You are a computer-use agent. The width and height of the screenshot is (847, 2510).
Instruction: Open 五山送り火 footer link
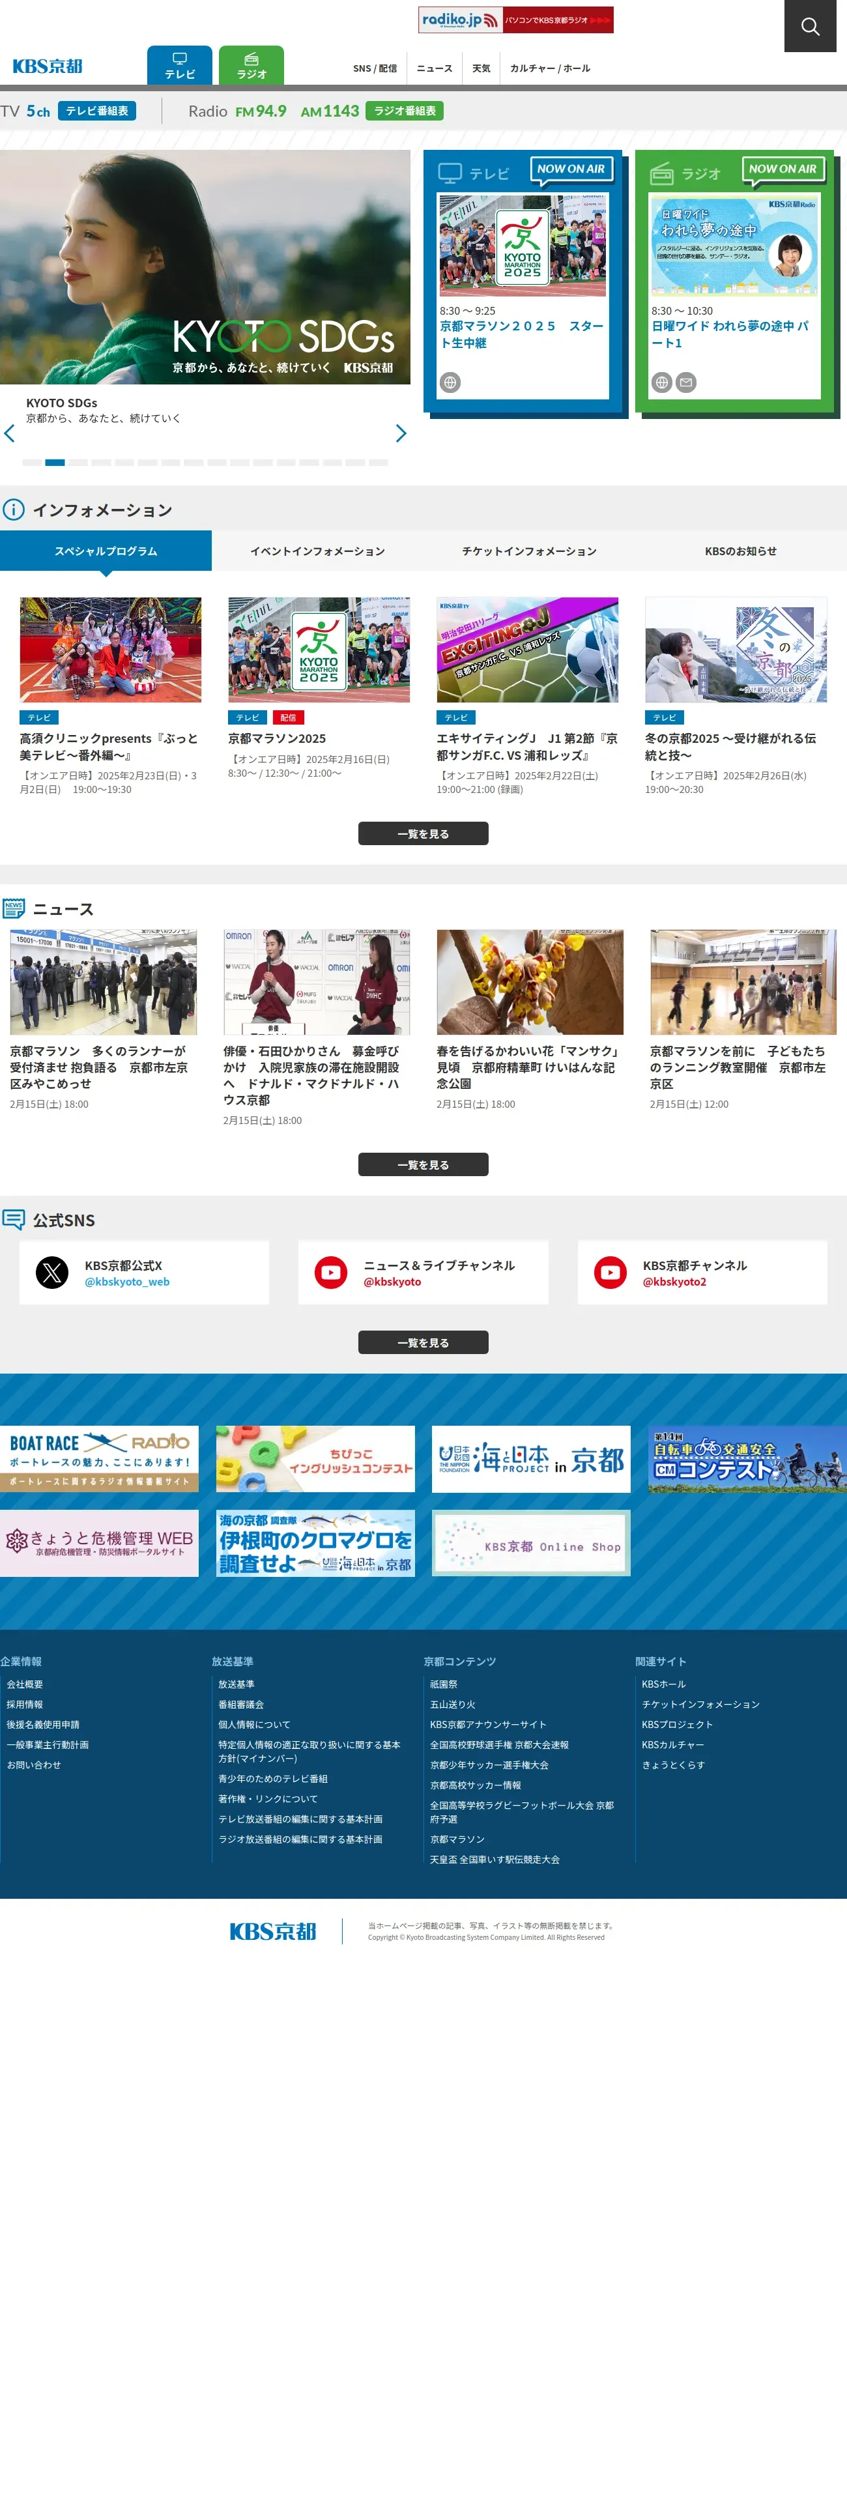453,1704
